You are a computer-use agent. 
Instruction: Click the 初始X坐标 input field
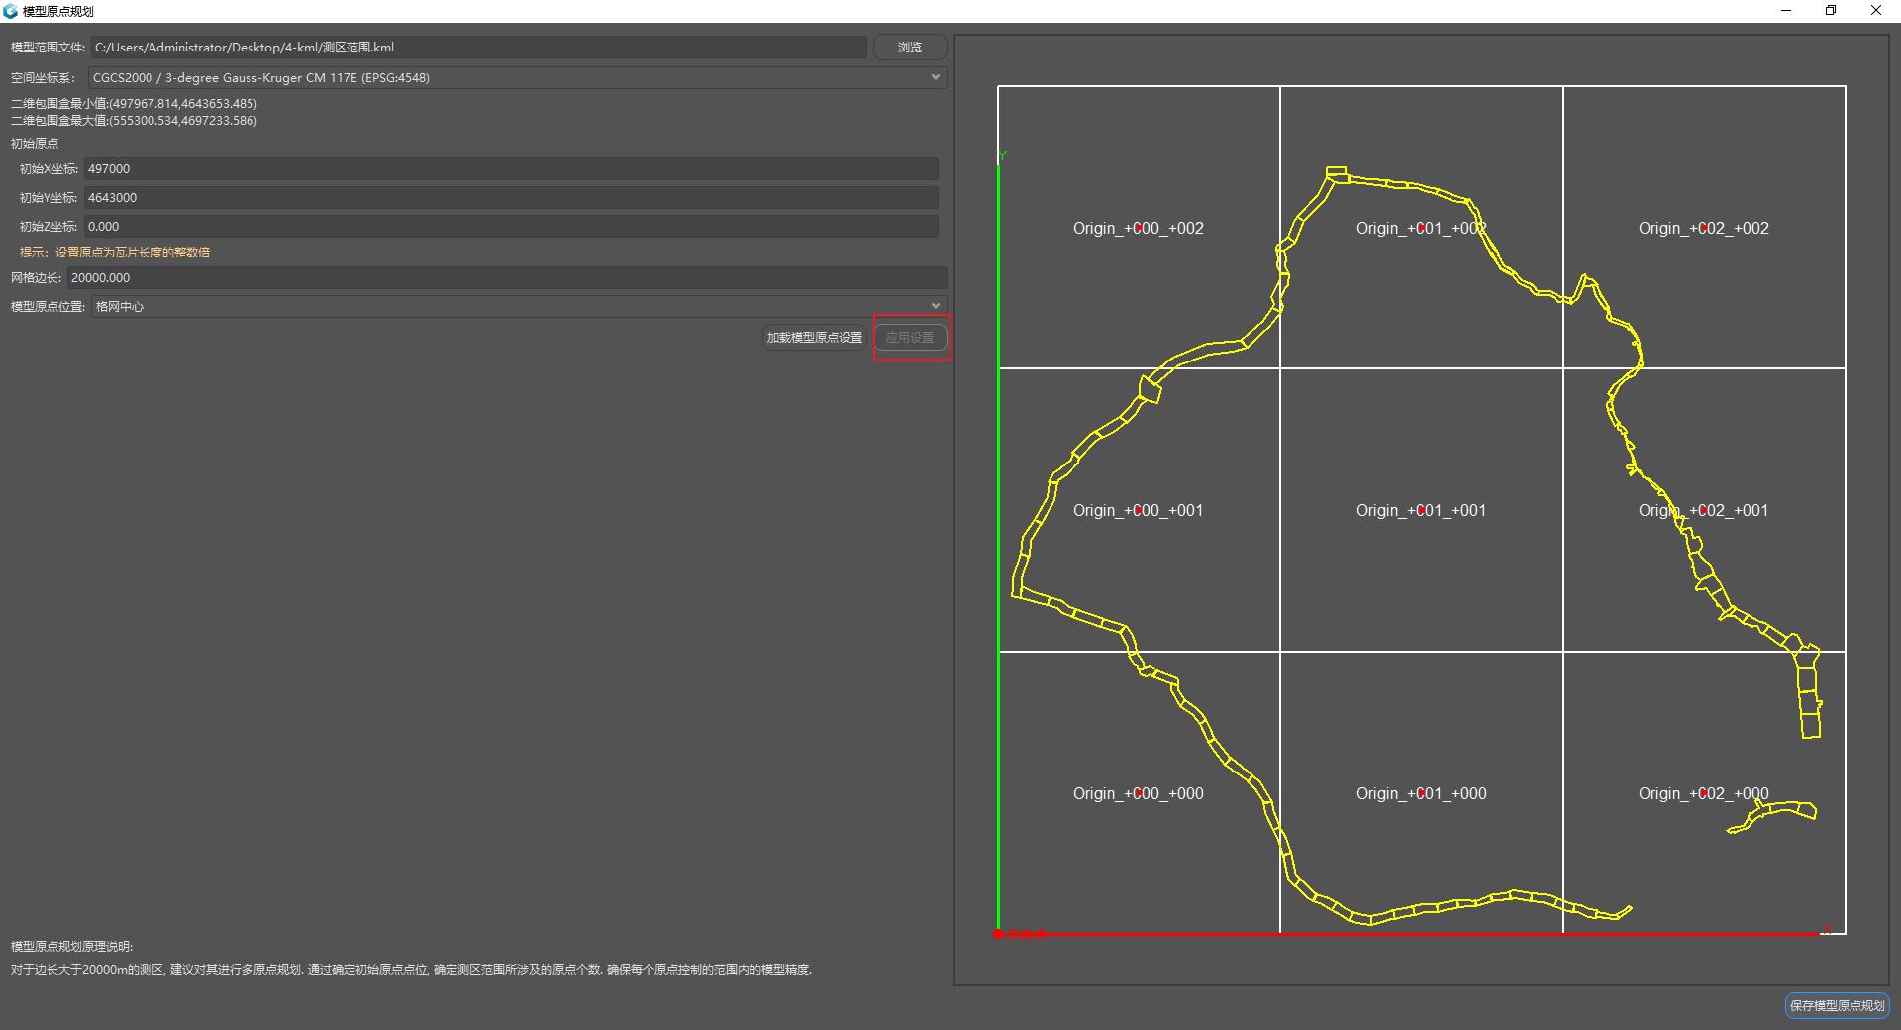point(511,169)
